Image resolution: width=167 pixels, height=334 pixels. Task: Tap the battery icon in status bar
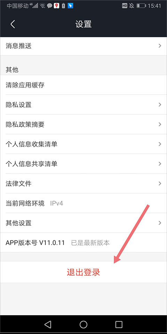141,6
